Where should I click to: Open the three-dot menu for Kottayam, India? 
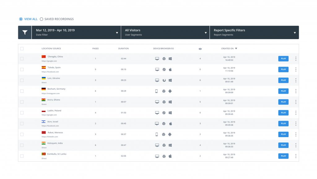(296, 145)
